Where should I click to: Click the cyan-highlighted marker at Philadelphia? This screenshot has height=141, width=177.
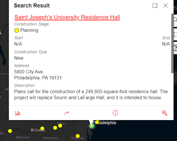point(92,126)
